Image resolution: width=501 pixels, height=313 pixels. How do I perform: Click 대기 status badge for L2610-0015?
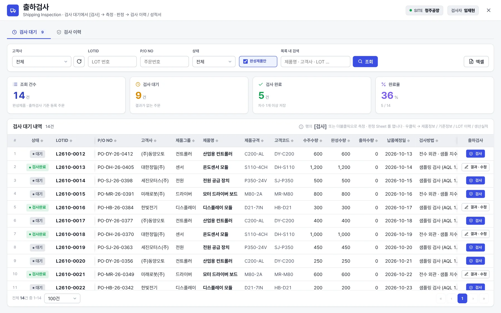(x=38, y=194)
